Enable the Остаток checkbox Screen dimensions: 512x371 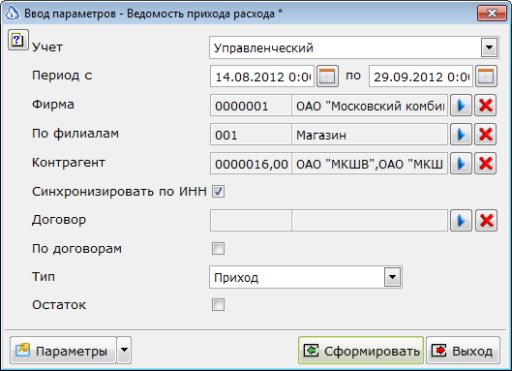point(218,304)
